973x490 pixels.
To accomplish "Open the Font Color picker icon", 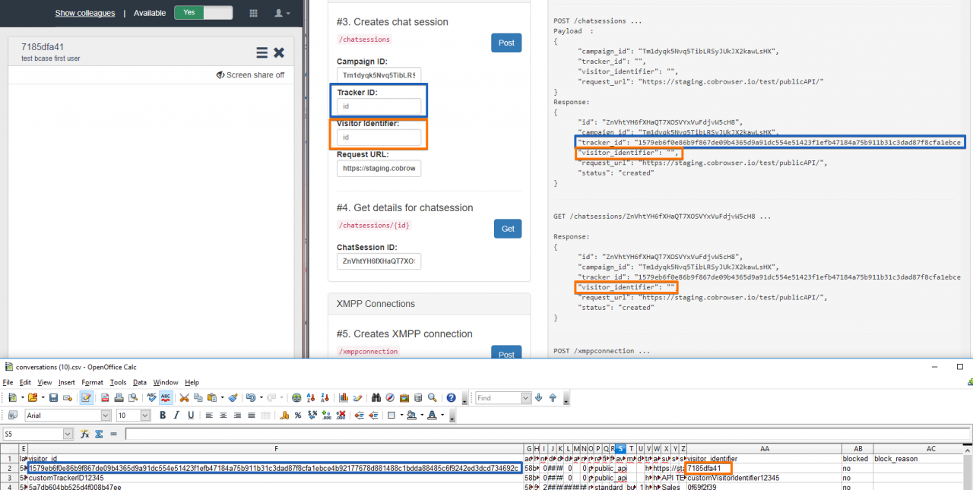I will coord(431,415).
